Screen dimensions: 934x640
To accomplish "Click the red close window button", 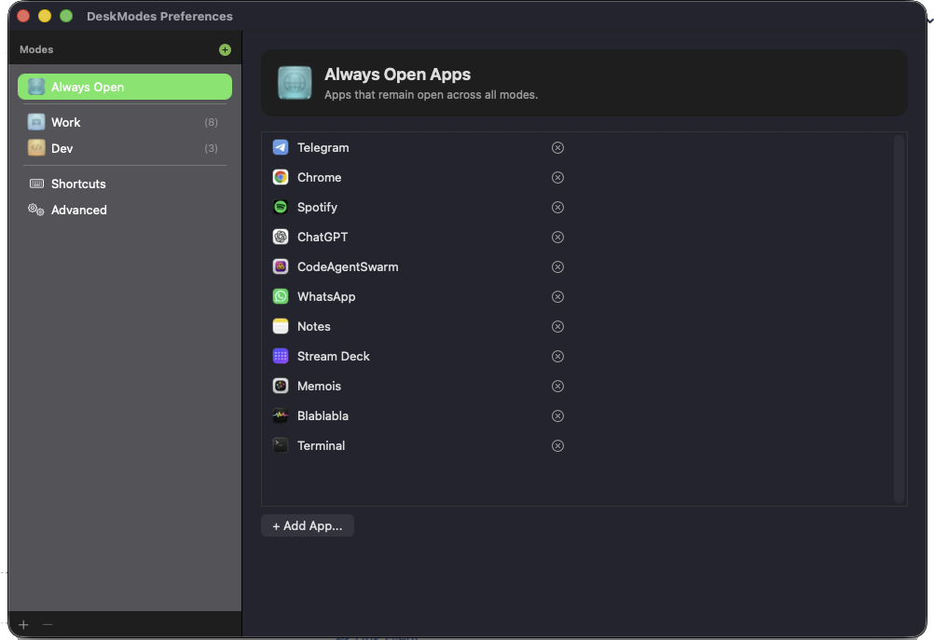I will (23, 16).
